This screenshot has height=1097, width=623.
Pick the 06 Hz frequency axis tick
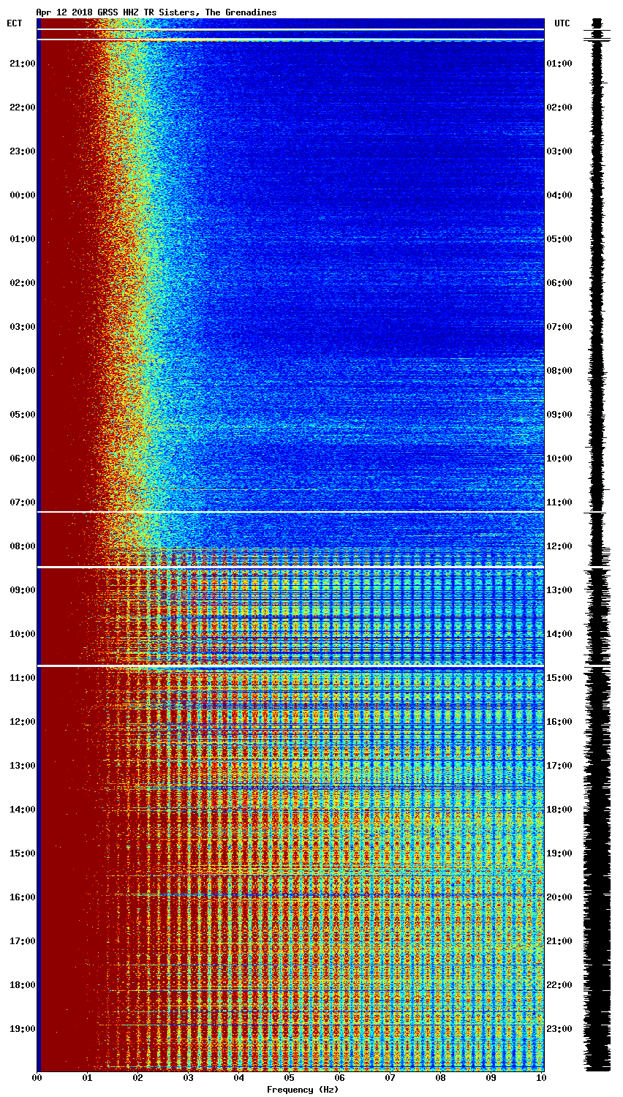pyautogui.click(x=339, y=1078)
